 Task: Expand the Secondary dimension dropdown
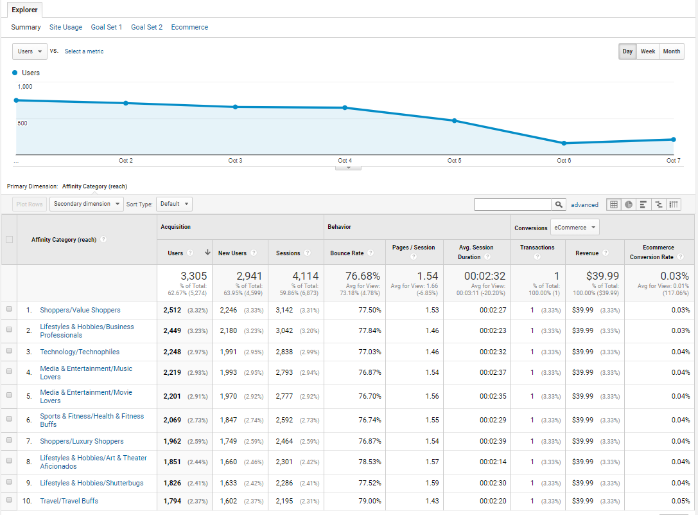(87, 204)
